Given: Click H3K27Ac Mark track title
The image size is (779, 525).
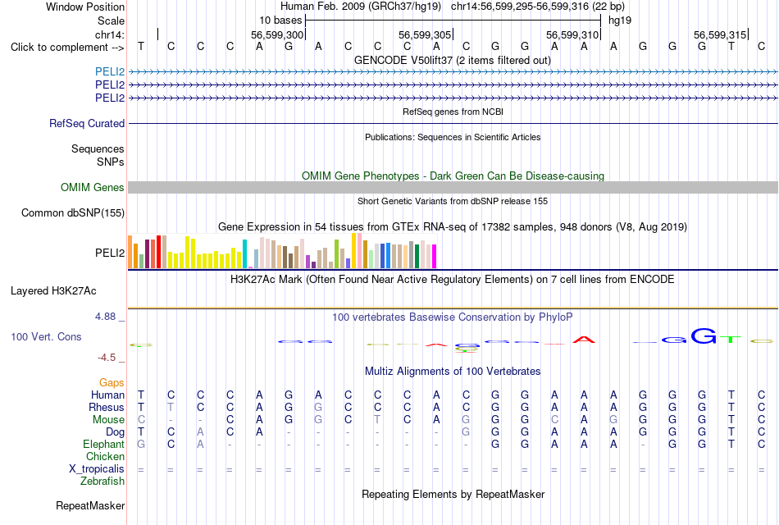Looking at the screenshot, I should [x=453, y=280].
